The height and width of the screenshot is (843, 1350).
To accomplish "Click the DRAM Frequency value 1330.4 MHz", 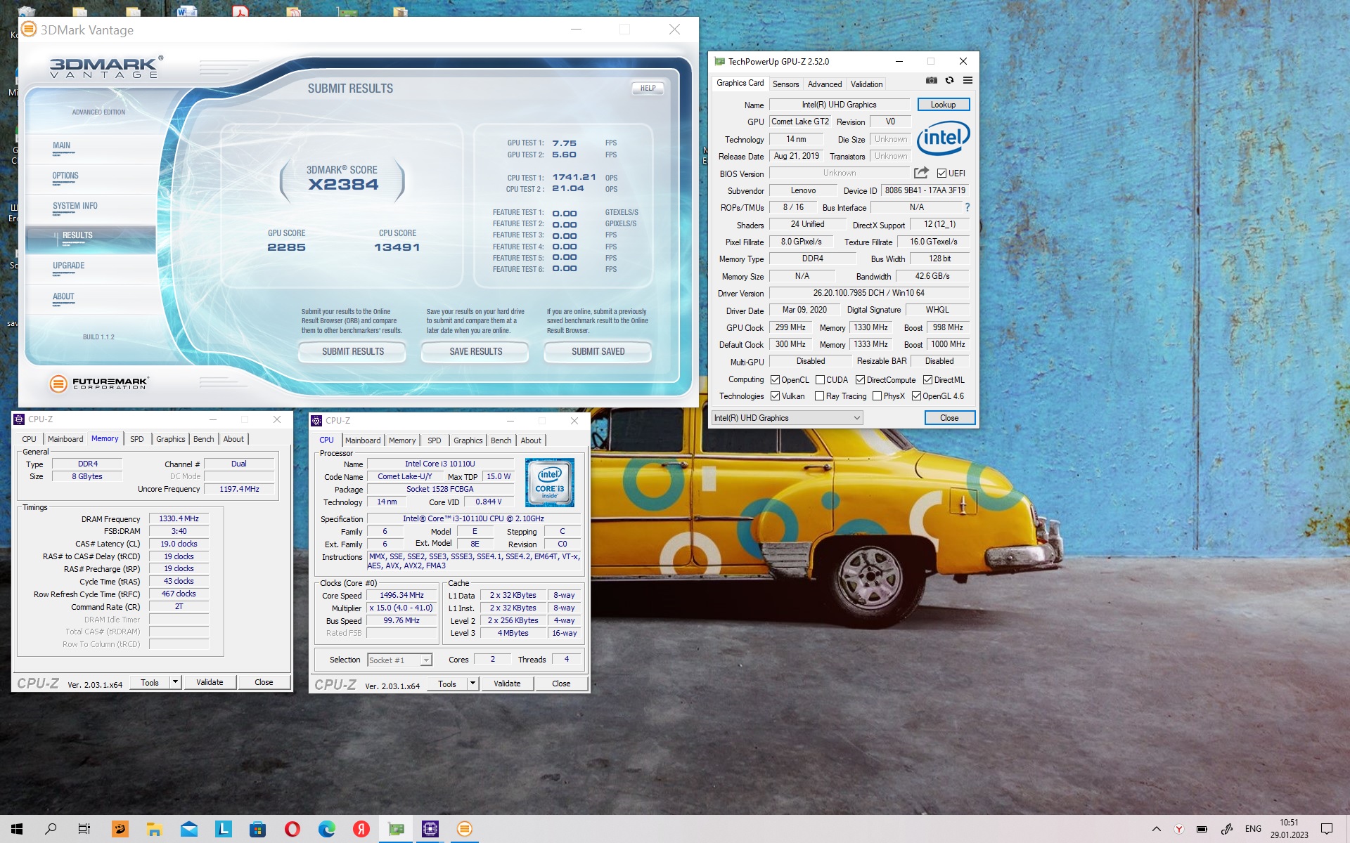I will tap(179, 518).
